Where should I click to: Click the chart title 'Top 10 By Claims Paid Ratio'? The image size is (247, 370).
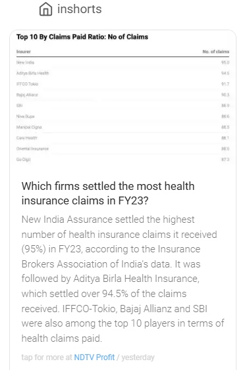(82, 37)
